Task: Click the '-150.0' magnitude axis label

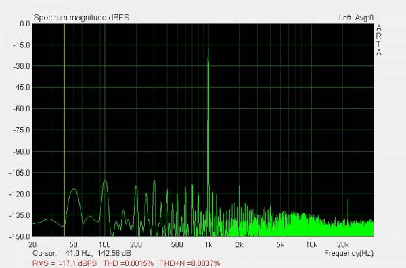Action: click(20, 236)
